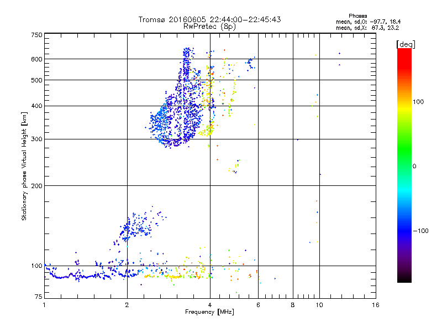This screenshot has height=332, width=442.
Task: Click the '[deg]' colorbar unit label
Action: pos(406,44)
